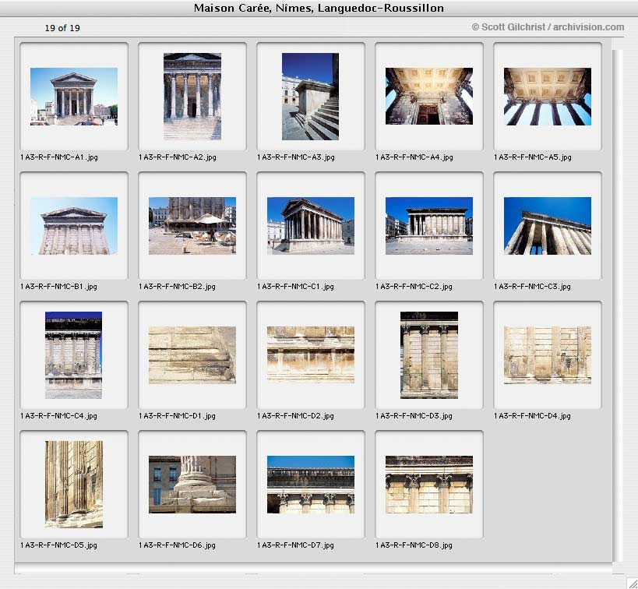
Task: Open the 1A3-R-F-NMC-C4 vertical wall thumbnail
Action: pos(74,355)
